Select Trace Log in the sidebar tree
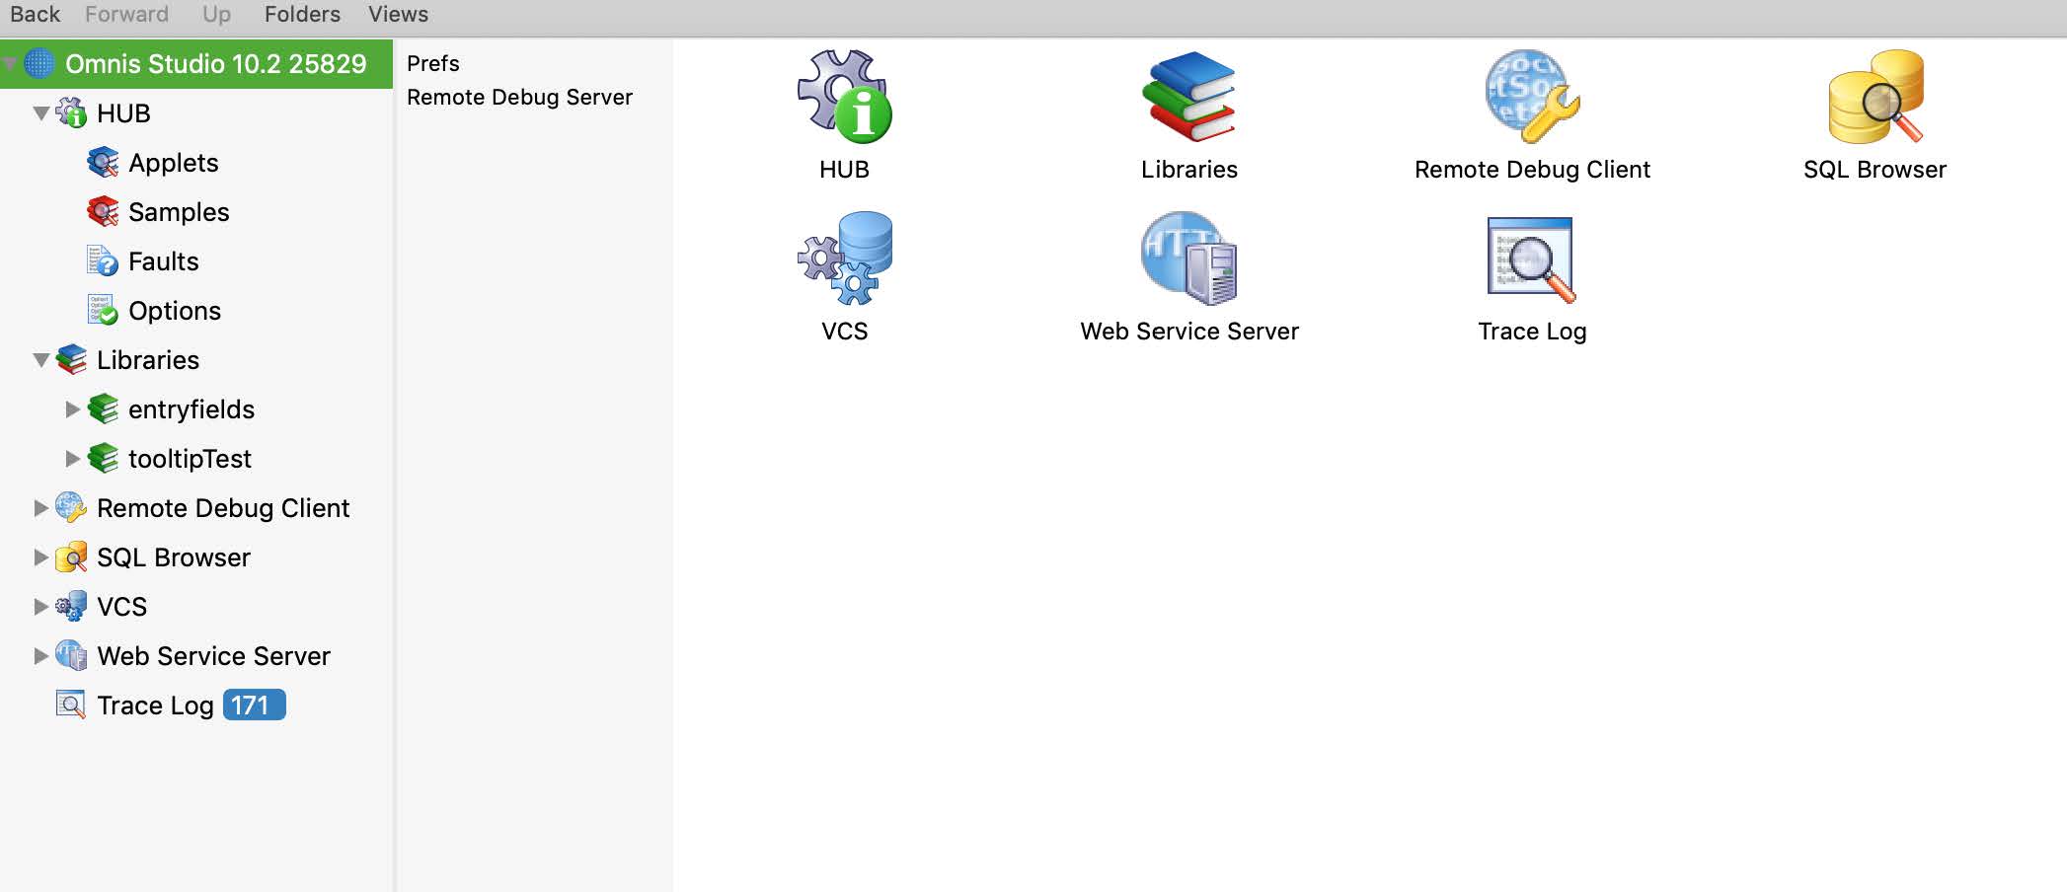 point(155,706)
